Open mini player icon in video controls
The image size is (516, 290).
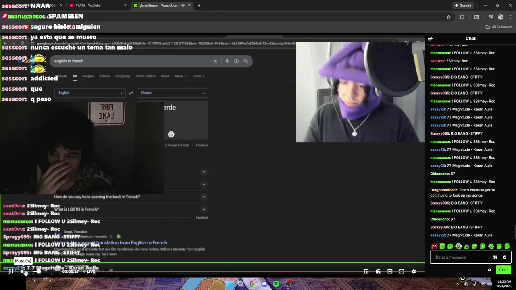tap(366, 271)
